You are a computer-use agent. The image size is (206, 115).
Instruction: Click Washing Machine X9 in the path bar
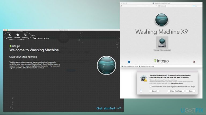point(129,66)
